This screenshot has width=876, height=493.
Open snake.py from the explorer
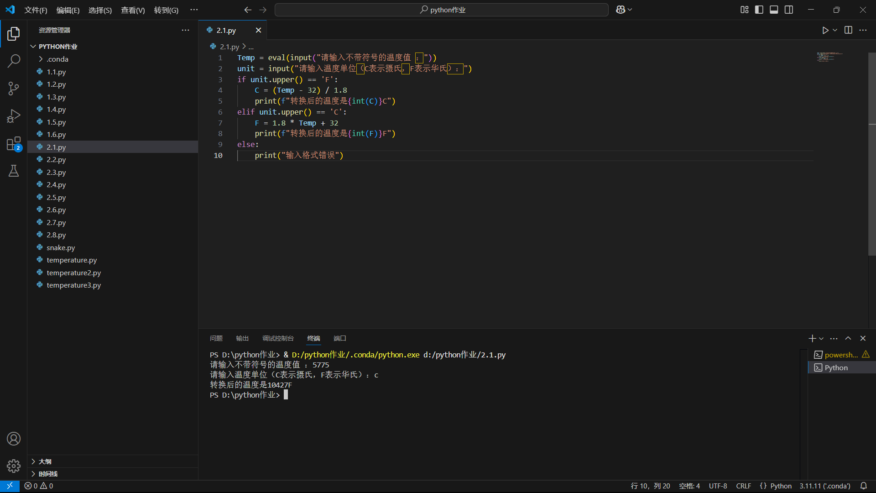(61, 247)
